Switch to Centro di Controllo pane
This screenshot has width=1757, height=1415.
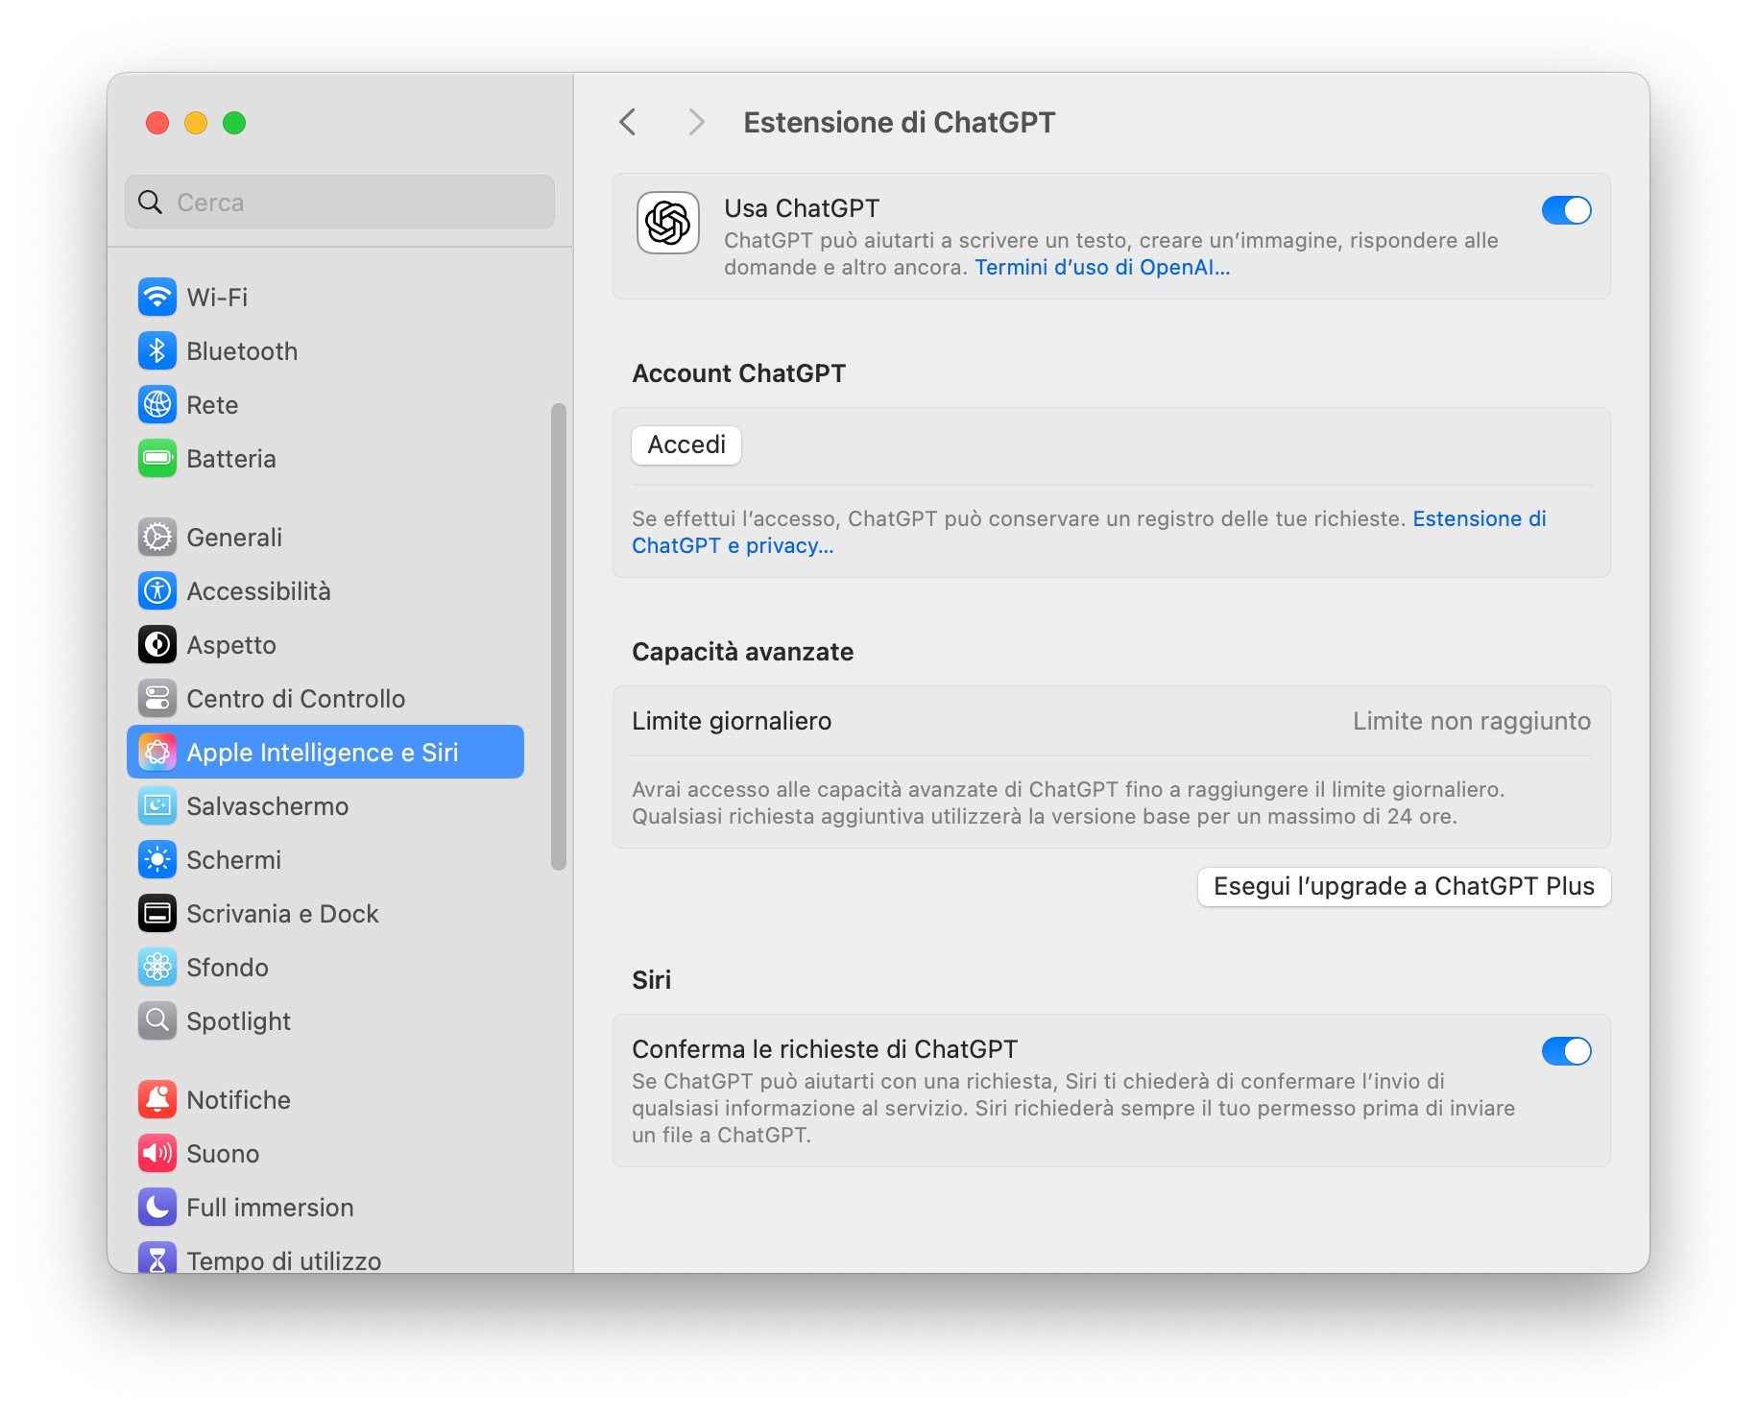(x=297, y=699)
